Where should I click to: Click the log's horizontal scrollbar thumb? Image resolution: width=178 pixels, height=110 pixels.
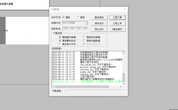click(82, 87)
